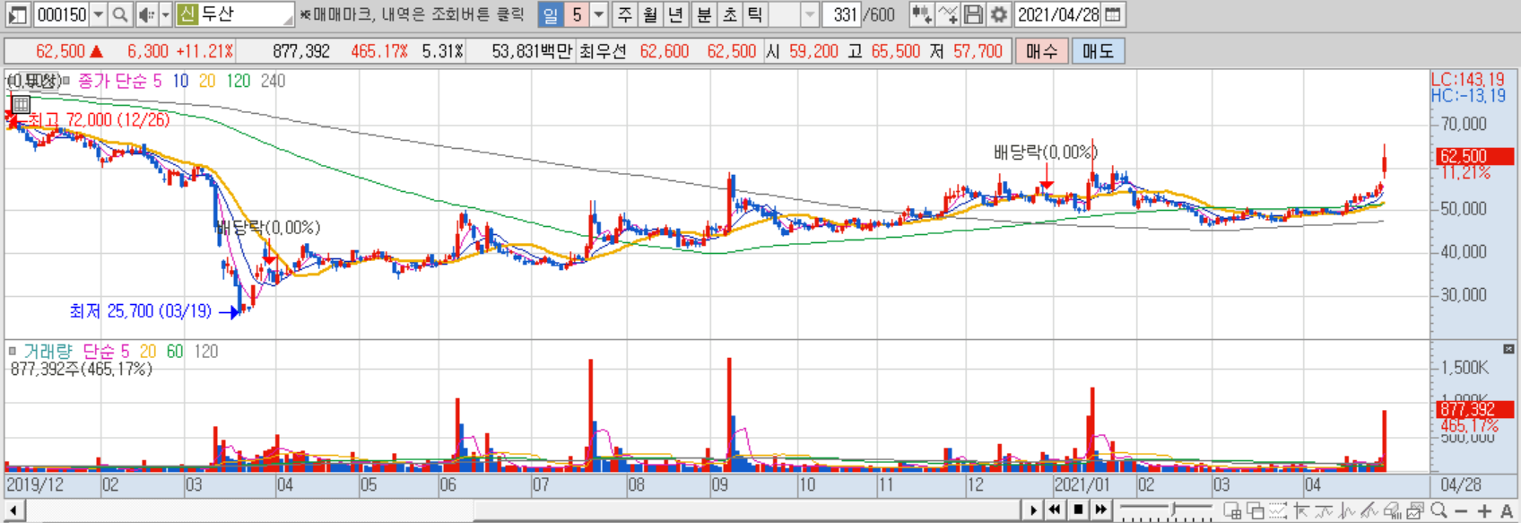This screenshot has width=1521, height=523.
Task: Open the empty interval dropdown
Action: pos(810,14)
